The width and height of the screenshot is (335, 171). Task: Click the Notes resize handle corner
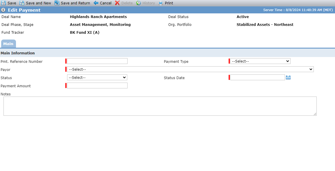315,114
